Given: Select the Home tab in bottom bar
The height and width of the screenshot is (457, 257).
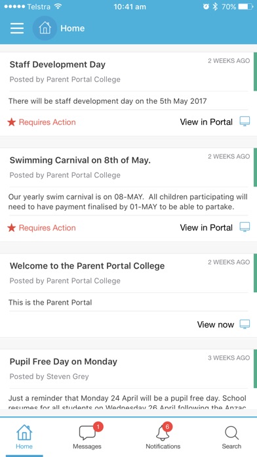Looking at the screenshot, I should pos(24,437).
